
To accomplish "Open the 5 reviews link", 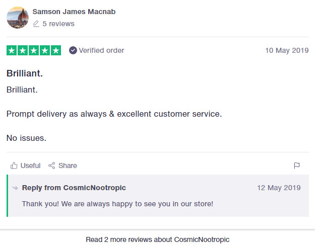I will pyautogui.click(x=58, y=24).
